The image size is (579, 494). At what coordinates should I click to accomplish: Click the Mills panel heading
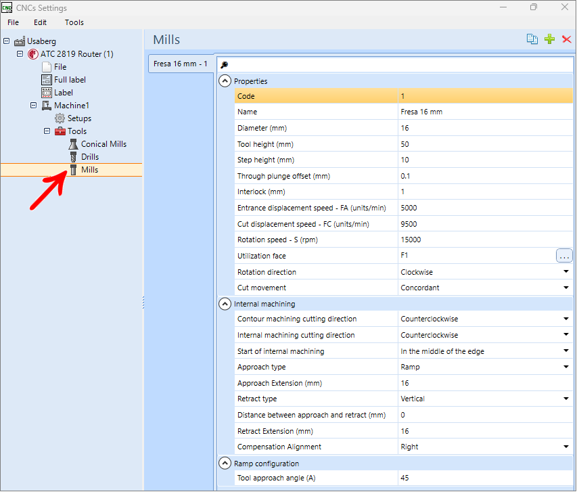point(167,40)
